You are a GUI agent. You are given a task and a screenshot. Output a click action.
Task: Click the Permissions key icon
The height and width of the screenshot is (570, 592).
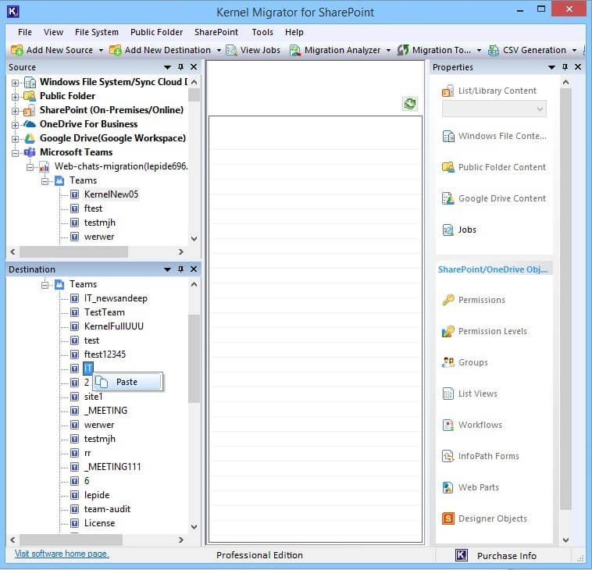(x=448, y=300)
